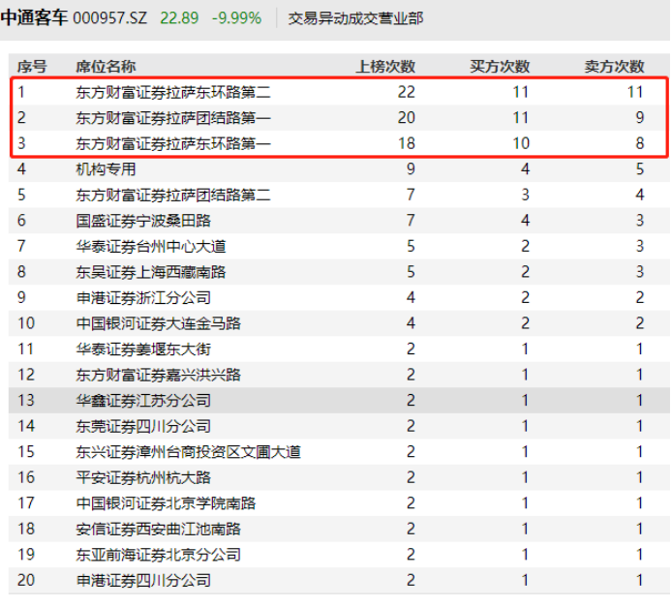Select row 东莞证券四川分公司
671x607 pixels.
click(339, 426)
